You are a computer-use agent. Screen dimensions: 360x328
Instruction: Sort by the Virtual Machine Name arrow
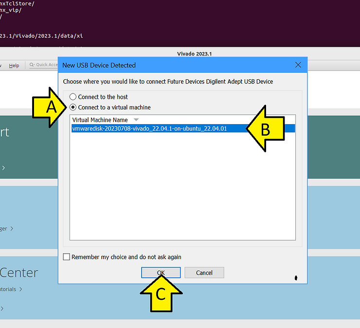[x=136, y=120]
